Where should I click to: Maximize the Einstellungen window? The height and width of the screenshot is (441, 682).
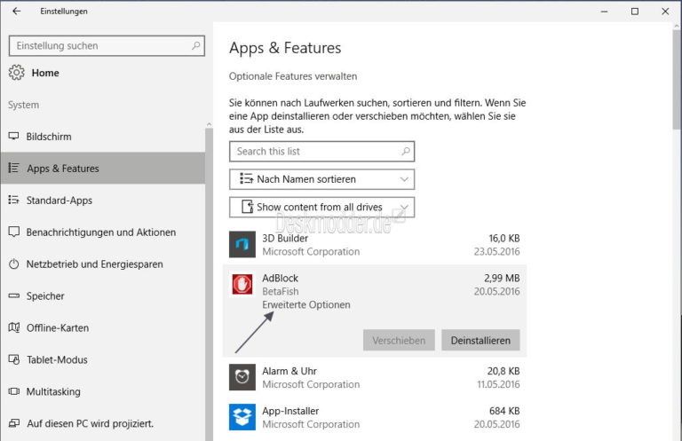click(x=635, y=12)
